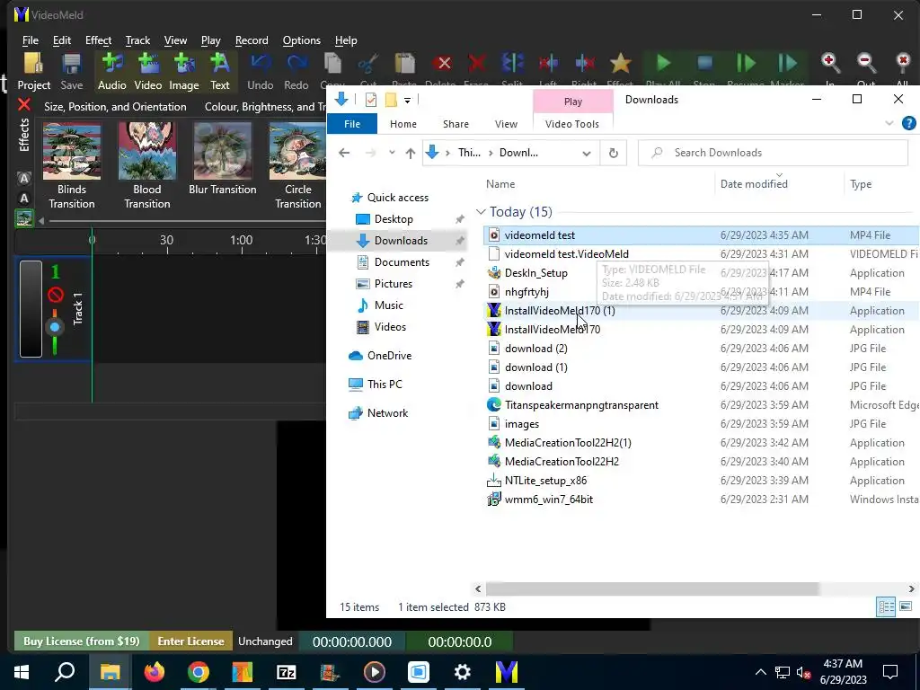
Task: Click play from Marker icon
Action: (x=787, y=64)
